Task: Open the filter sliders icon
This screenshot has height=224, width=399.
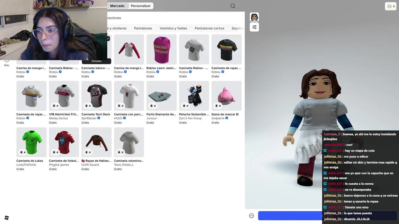Action: 254,27
